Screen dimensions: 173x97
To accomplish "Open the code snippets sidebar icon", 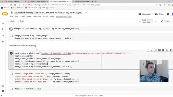I will (3, 36).
